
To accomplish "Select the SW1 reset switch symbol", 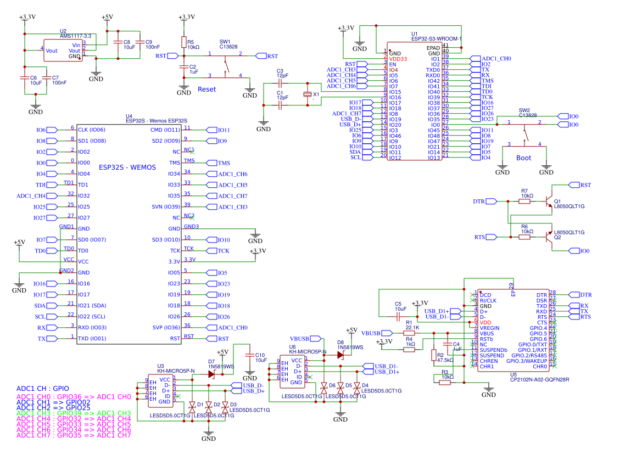I will pyautogui.click(x=225, y=66).
